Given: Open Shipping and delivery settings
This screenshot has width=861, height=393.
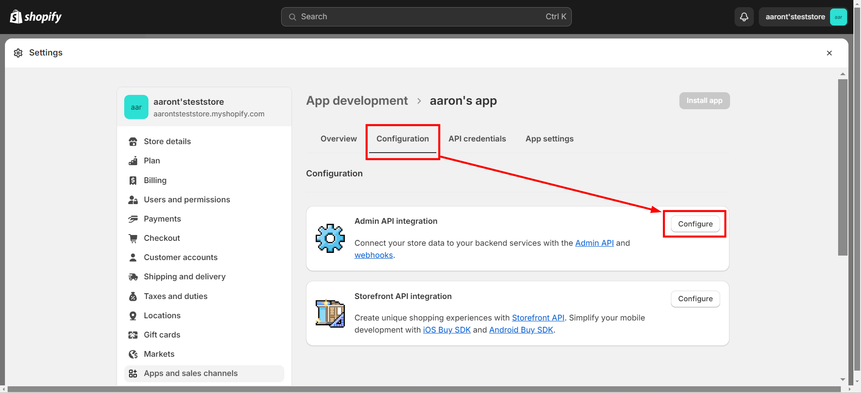Looking at the screenshot, I should point(204,277).
